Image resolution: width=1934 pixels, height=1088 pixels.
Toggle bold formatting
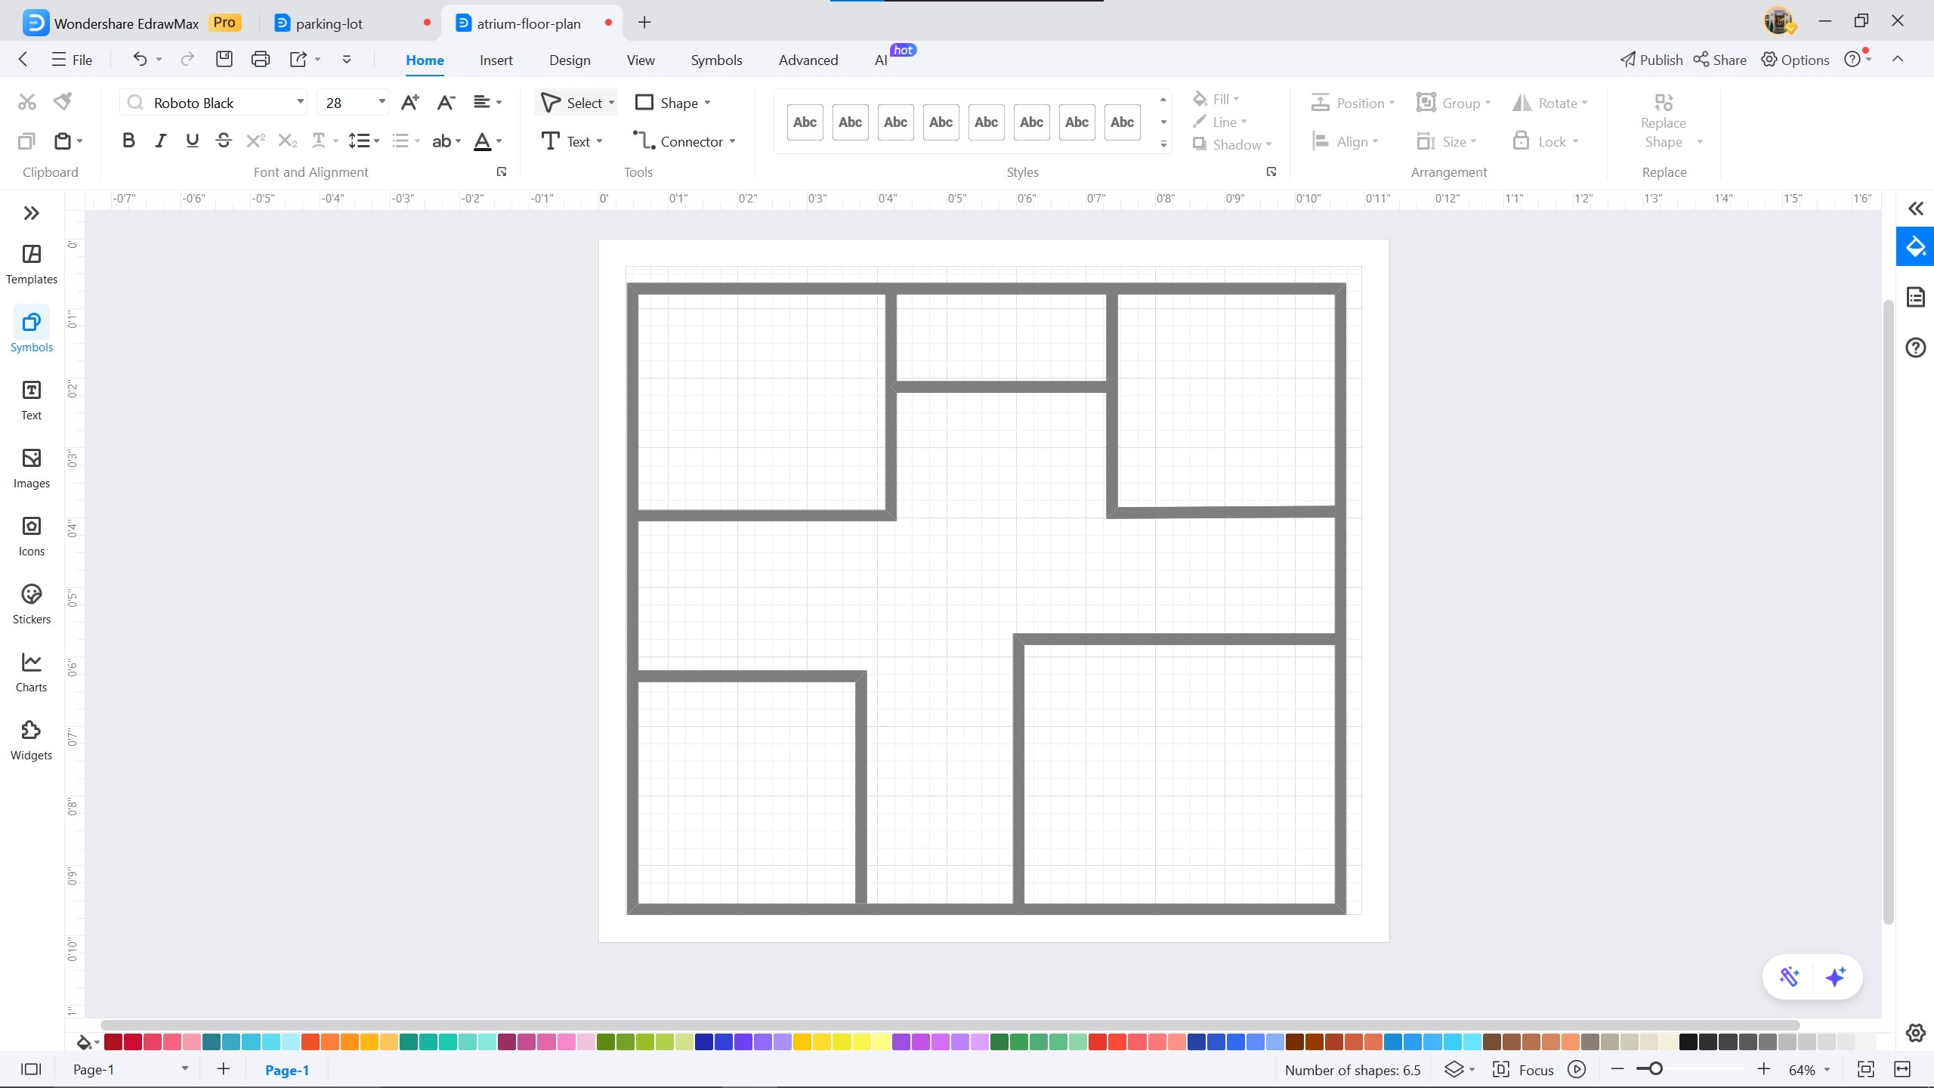pos(128,140)
